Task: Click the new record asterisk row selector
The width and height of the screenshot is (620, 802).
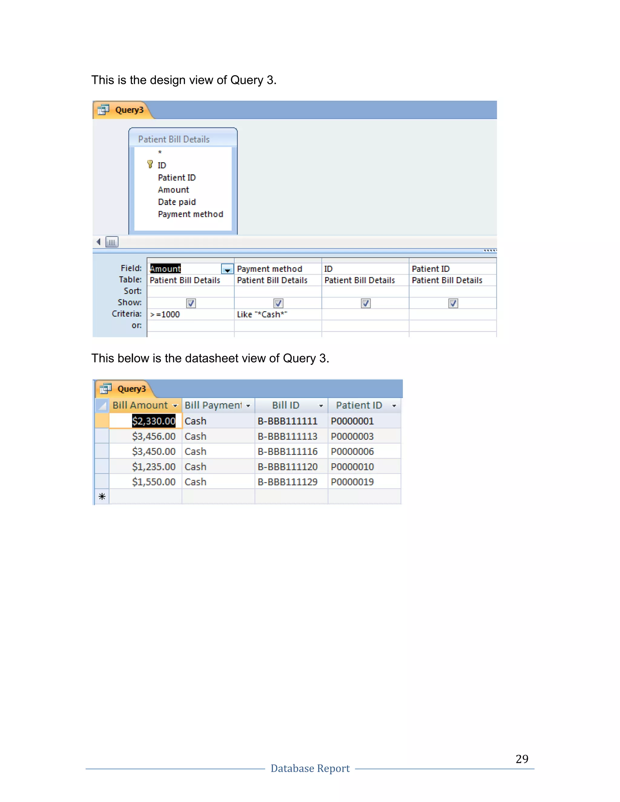Action: (x=102, y=496)
